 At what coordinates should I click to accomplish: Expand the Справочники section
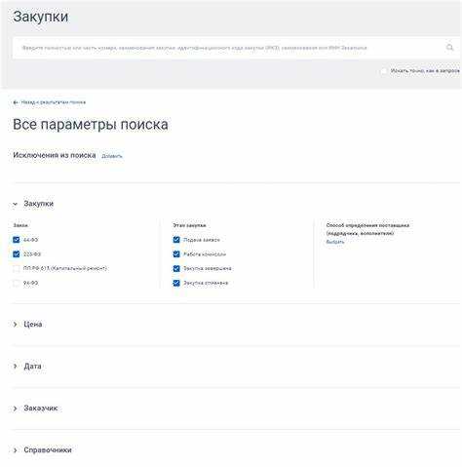(15, 450)
